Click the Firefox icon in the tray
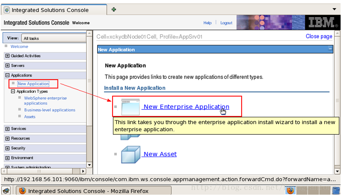Screen dimensions: 341x196 coord(290,191)
